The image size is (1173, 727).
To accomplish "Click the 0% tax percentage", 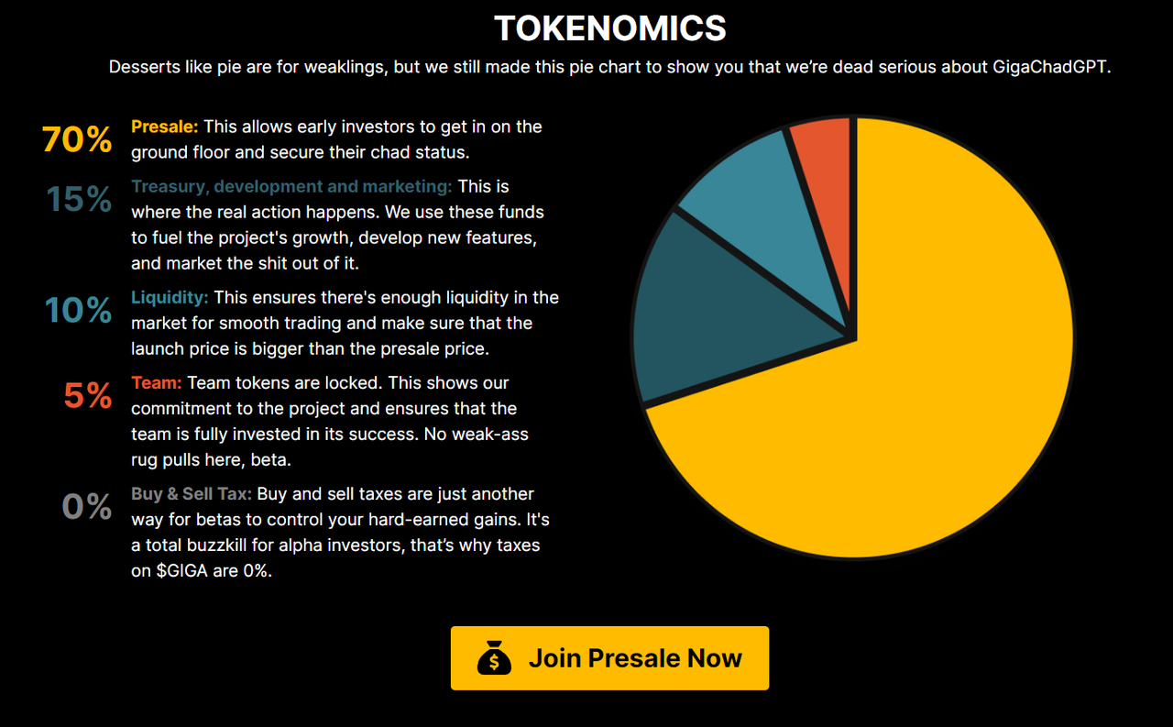I will click(87, 507).
